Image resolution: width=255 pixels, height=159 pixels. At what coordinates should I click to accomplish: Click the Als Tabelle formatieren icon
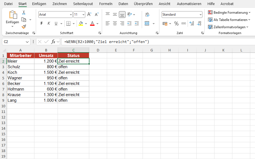(x=210, y=20)
